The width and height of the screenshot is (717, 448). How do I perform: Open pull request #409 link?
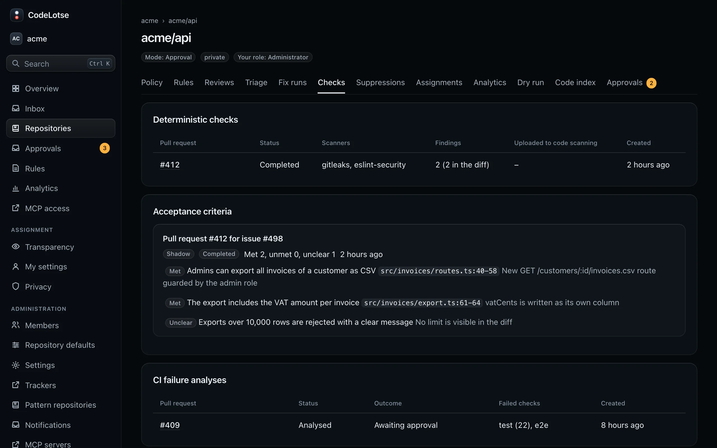tap(170, 425)
